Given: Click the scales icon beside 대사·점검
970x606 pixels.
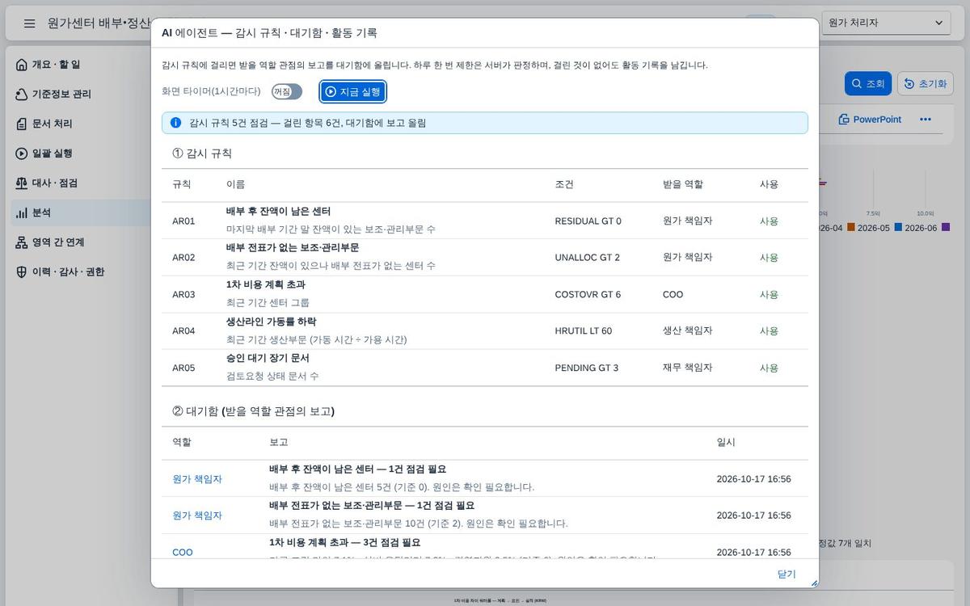Looking at the screenshot, I should (22, 183).
